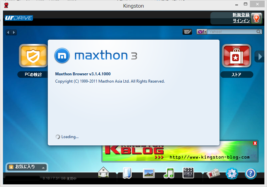Open the documents folder icon
Screen dimensions: 267x187
tap(127, 173)
